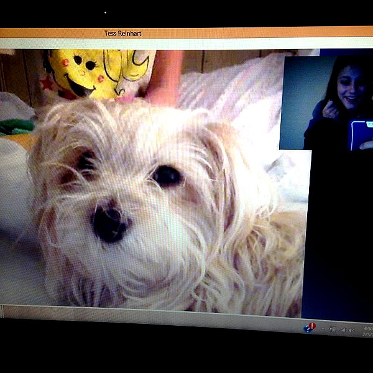Image resolution: width=373 pixels, height=373 pixels.
Task: Open the network signal icon
Action: (x=343, y=330)
